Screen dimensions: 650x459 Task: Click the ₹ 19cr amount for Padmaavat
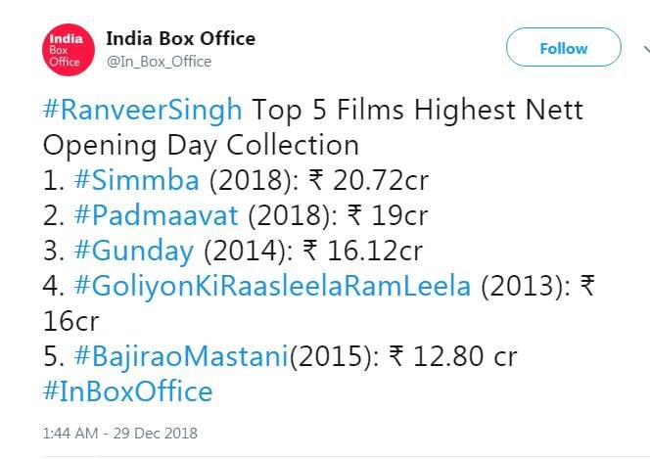(387, 215)
